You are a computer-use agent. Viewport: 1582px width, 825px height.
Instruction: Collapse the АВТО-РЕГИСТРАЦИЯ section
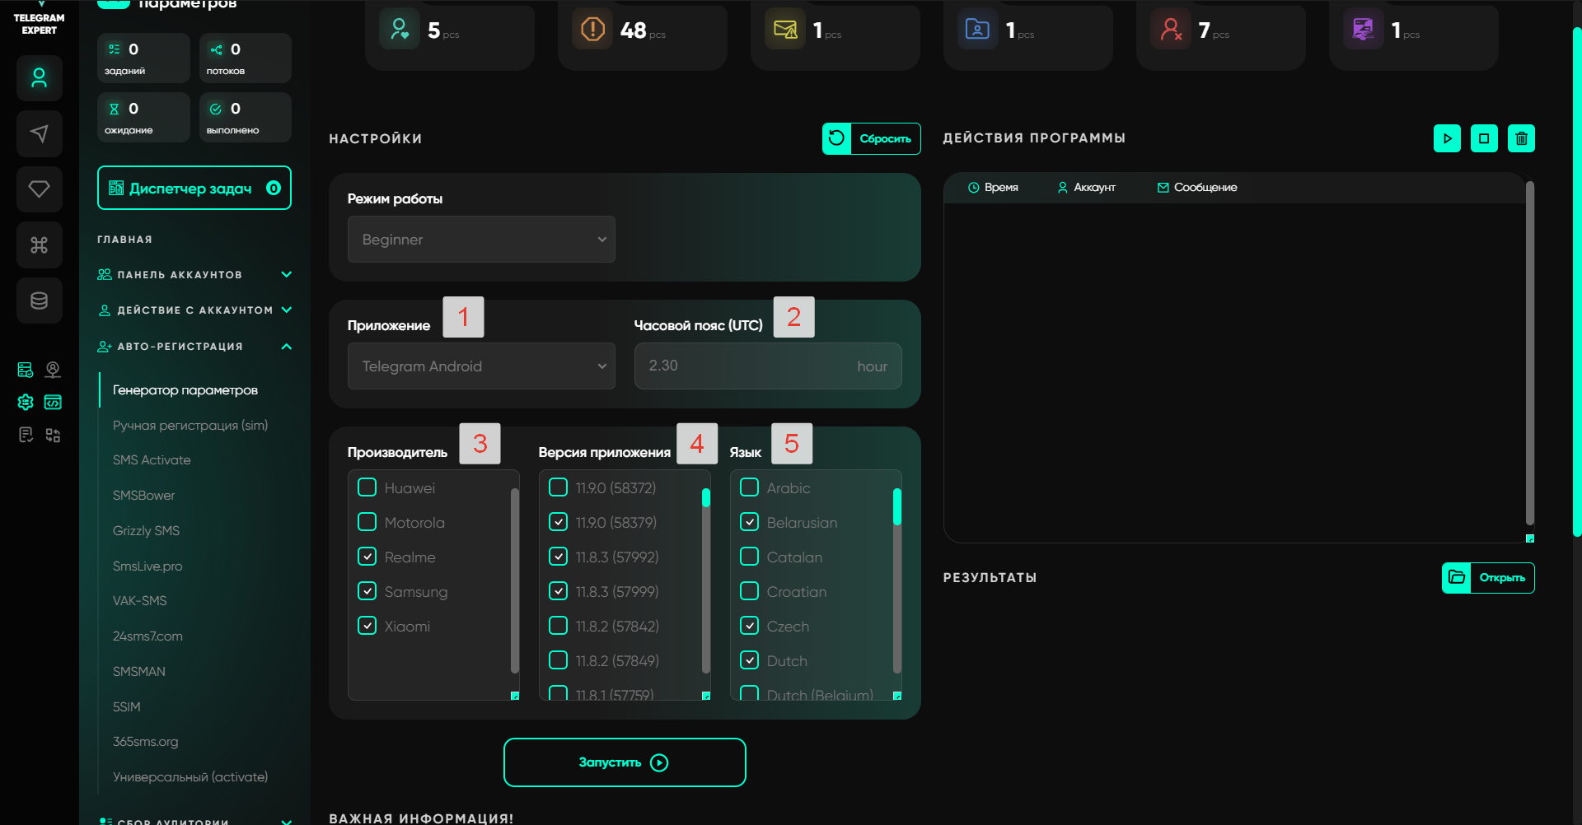tap(287, 347)
